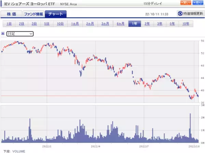Image resolution: width=205 pixels, height=153 pixels.
Task: Click the 15分ディレイ delay notice
Action: (x=153, y=3)
